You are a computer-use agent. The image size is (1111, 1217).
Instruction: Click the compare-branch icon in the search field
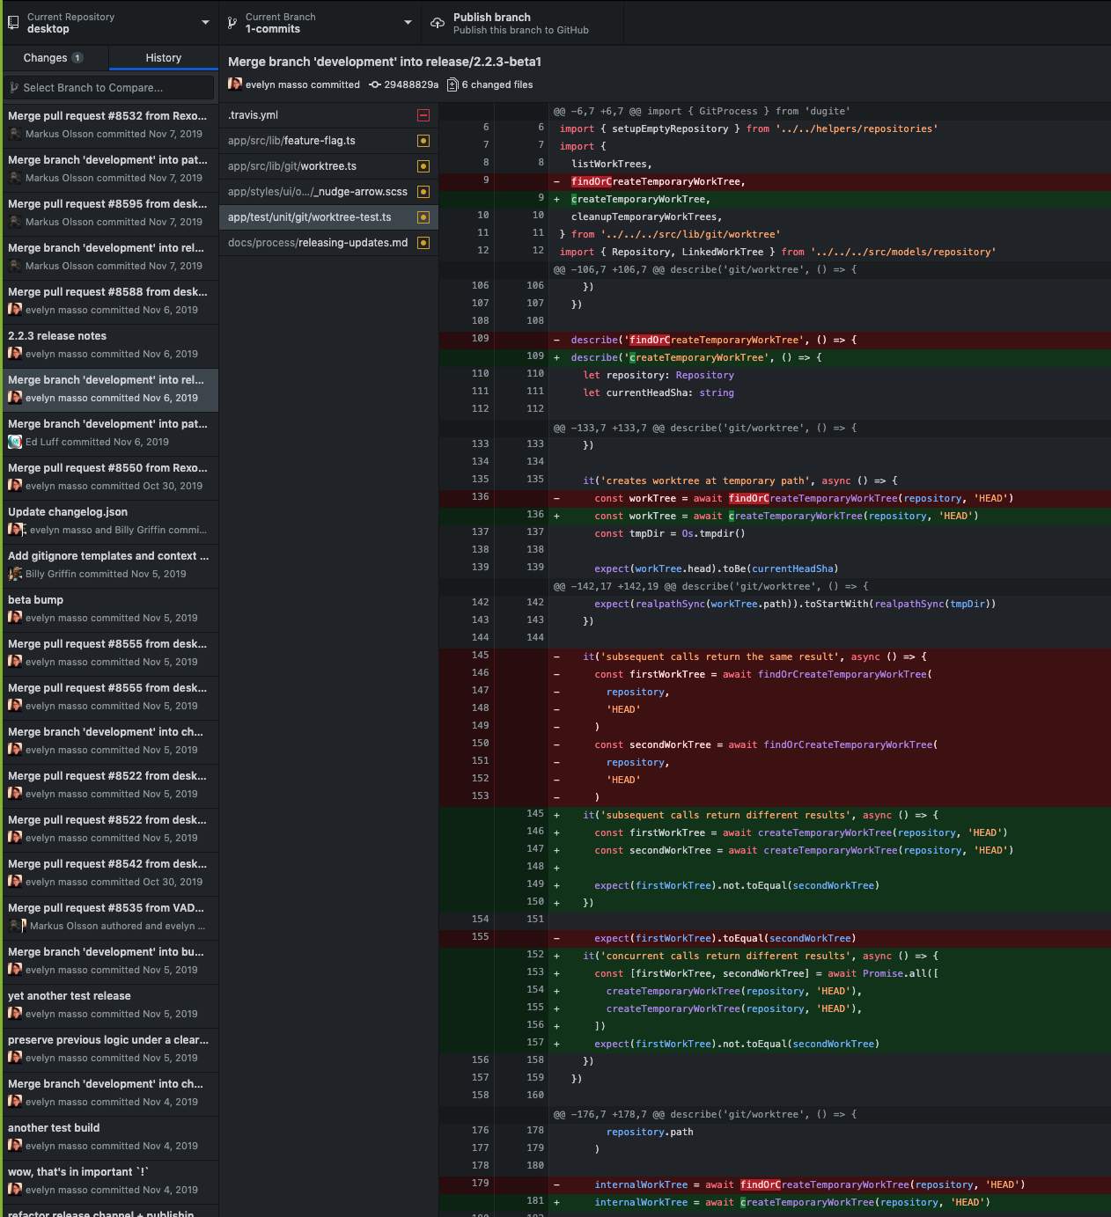click(13, 87)
